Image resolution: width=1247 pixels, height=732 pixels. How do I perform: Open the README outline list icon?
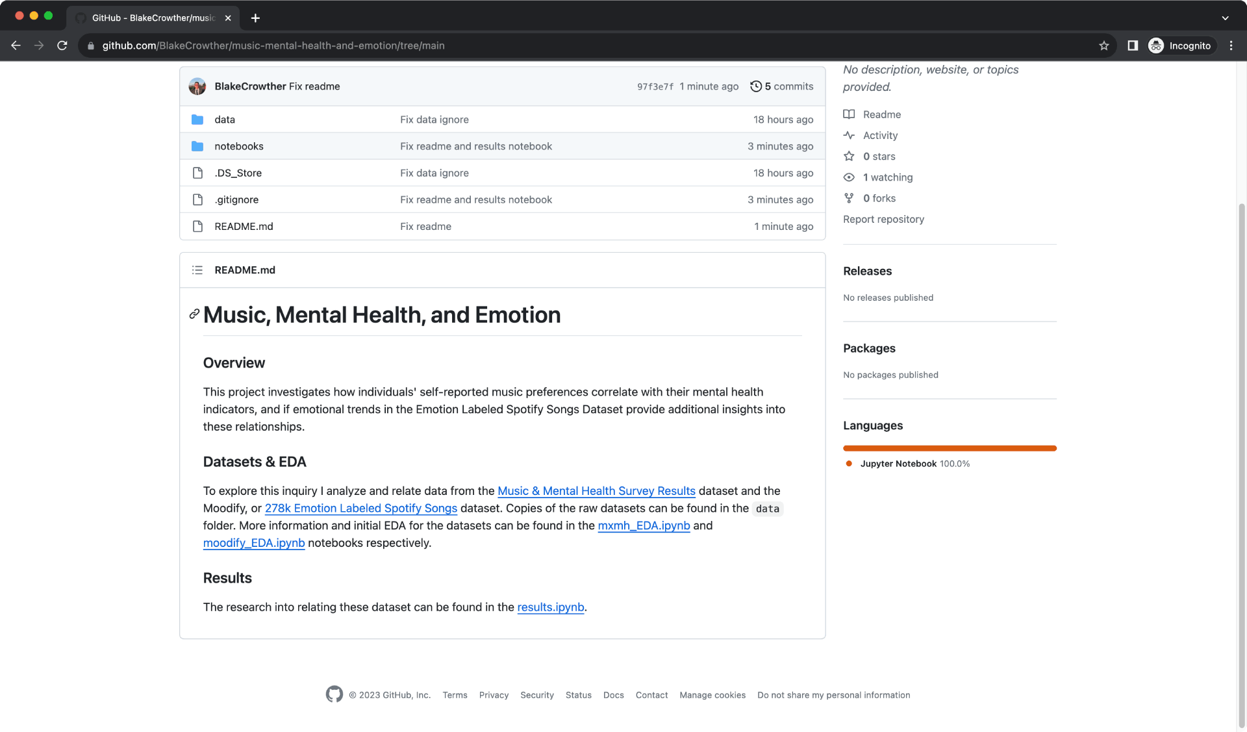(197, 270)
